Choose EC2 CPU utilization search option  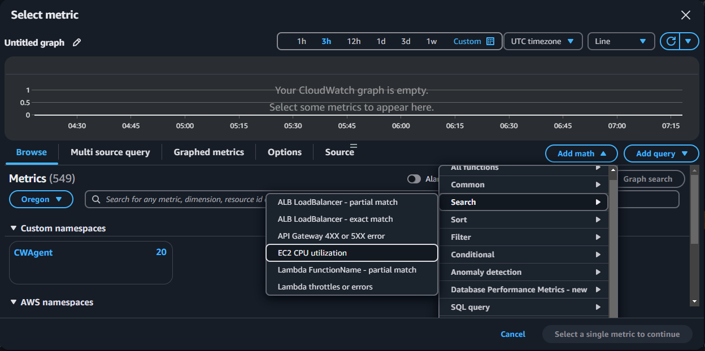click(351, 253)
